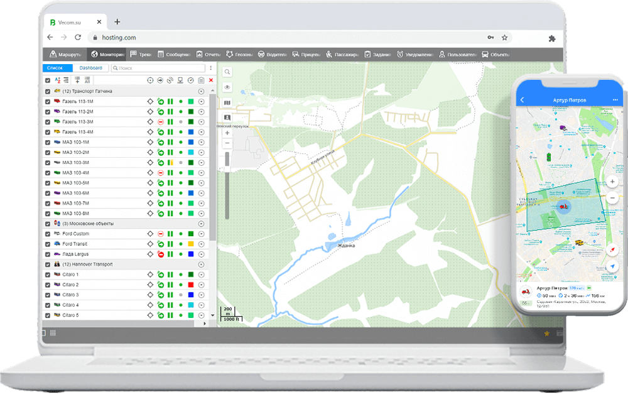
Task: Uncheck the Газель 113-1М checkbox
Action: pyautogui.click(x=48, y=102)
